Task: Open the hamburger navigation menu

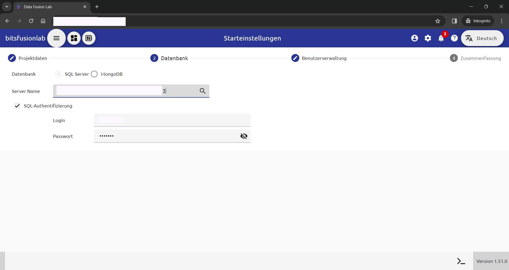Action: click(x=56, y=38)
